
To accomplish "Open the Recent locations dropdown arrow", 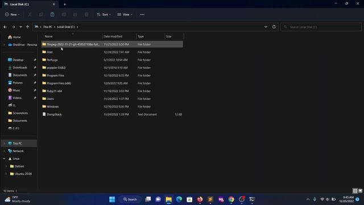I will [20, 27].
